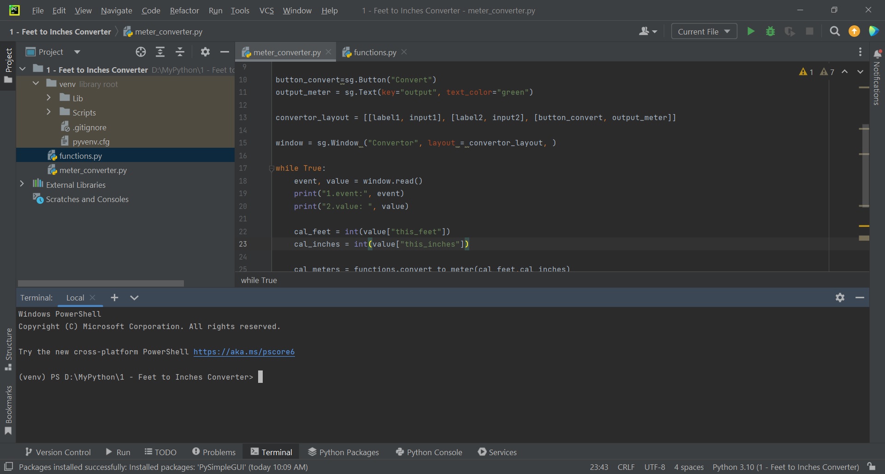Open Notifications from the right sidebar
This screenshot has height=474, width=885.
[x=878, y=53]
